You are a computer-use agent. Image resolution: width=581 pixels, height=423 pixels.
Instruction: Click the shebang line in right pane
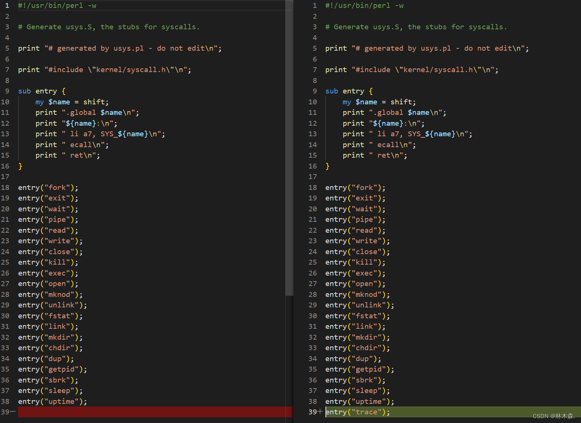(364, 6)
